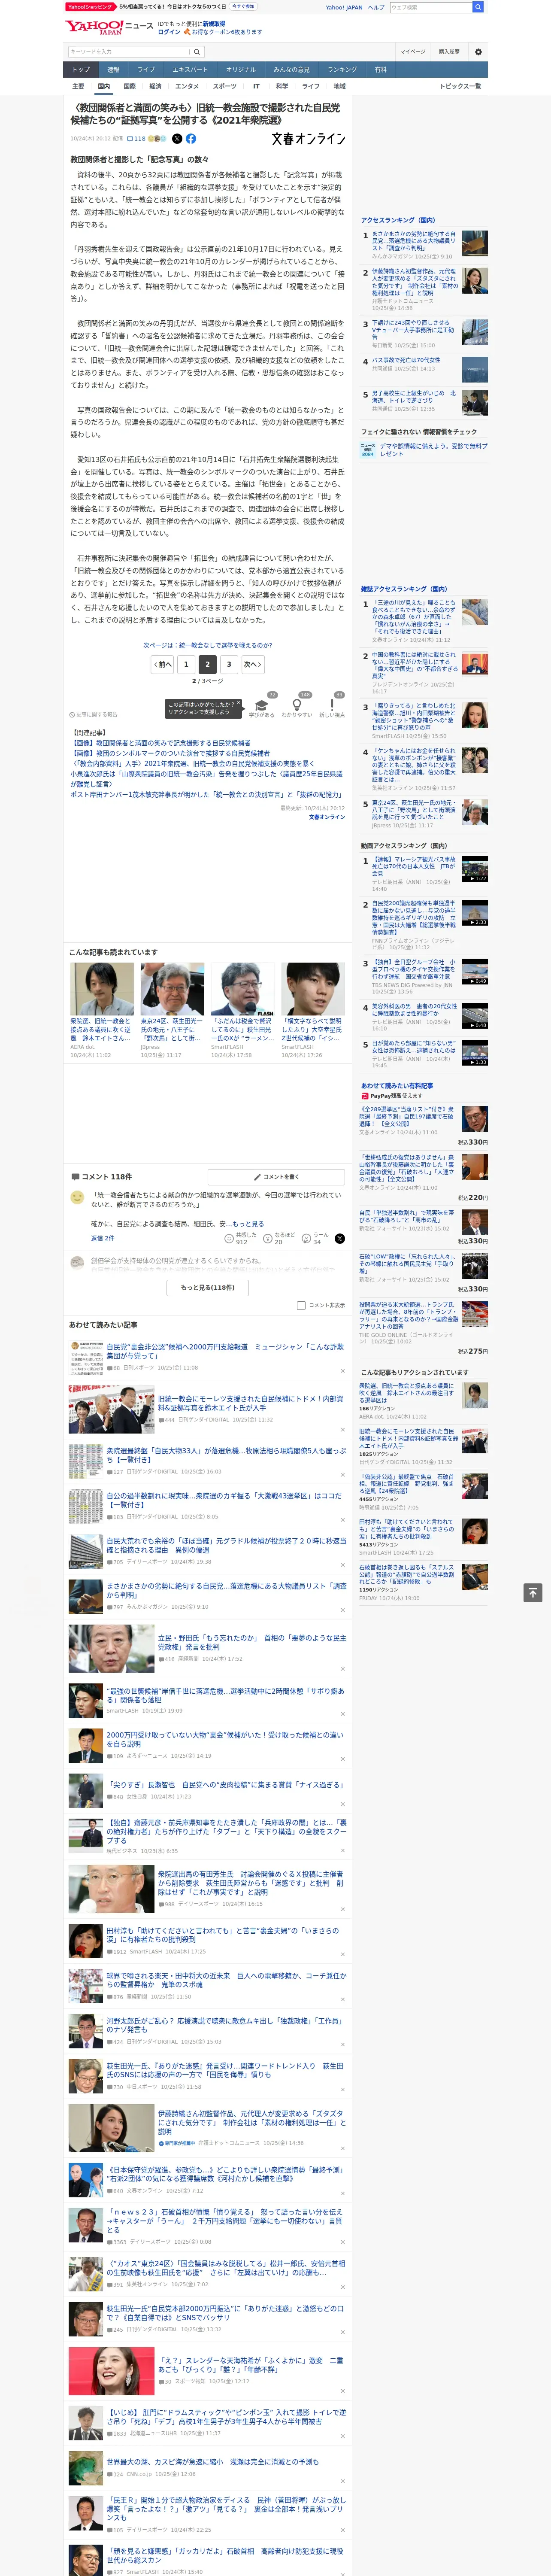Click the 文春オンライン publisher logo
Image resolution: width=551 pixels, height=2576 pixels.
308,139
